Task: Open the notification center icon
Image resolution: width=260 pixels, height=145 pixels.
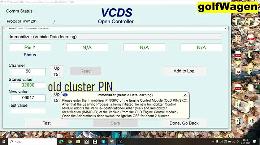Action: pyautogui.click(x=255, y=141)
